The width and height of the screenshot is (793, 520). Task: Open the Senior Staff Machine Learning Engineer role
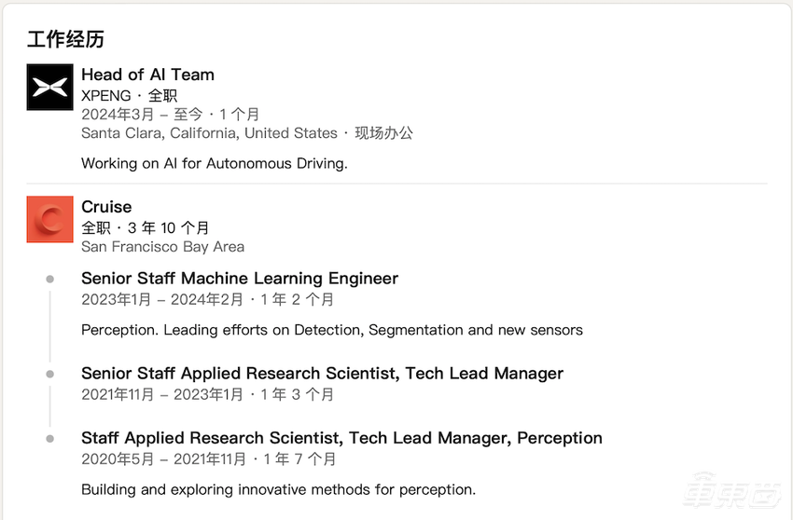click(x=240, y=279)
